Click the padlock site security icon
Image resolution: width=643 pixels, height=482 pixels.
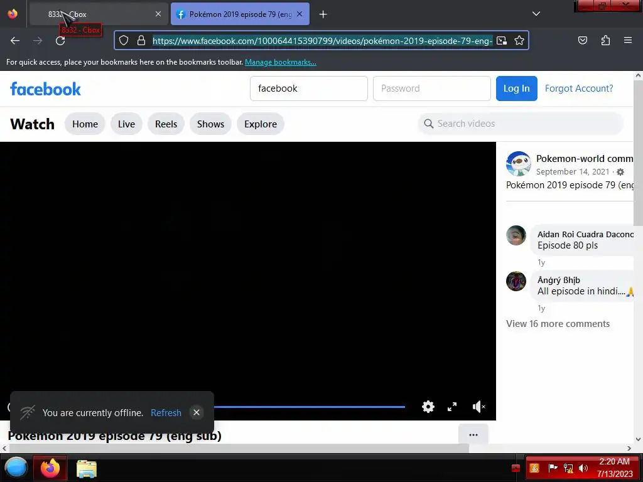click(x=141, y=40)
